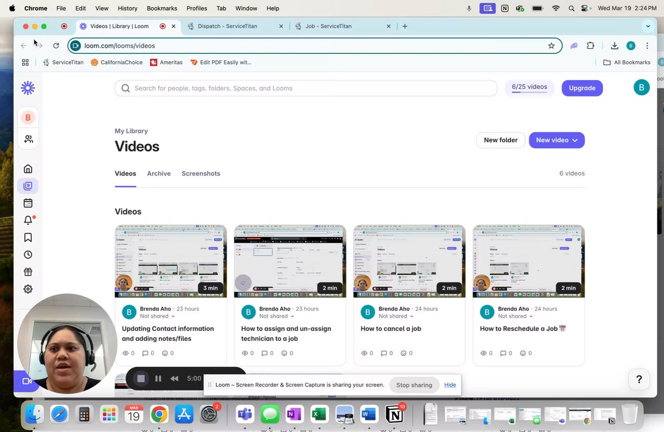The height and width of the screenshot is (432, 664).
Task: Switch to the Screenshots tab
Action: pyautogui.click(x=201, y=174)
